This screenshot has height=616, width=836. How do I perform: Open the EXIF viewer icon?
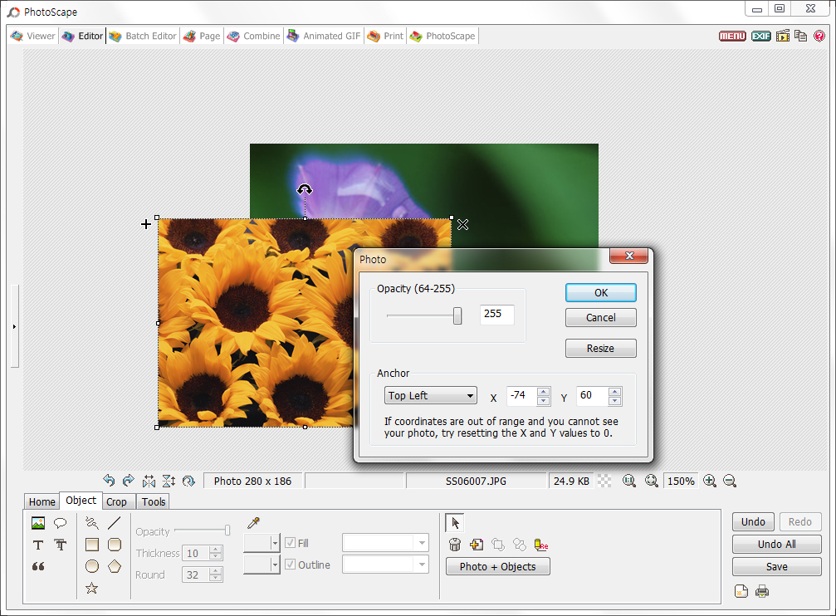(x=760, y=36)
